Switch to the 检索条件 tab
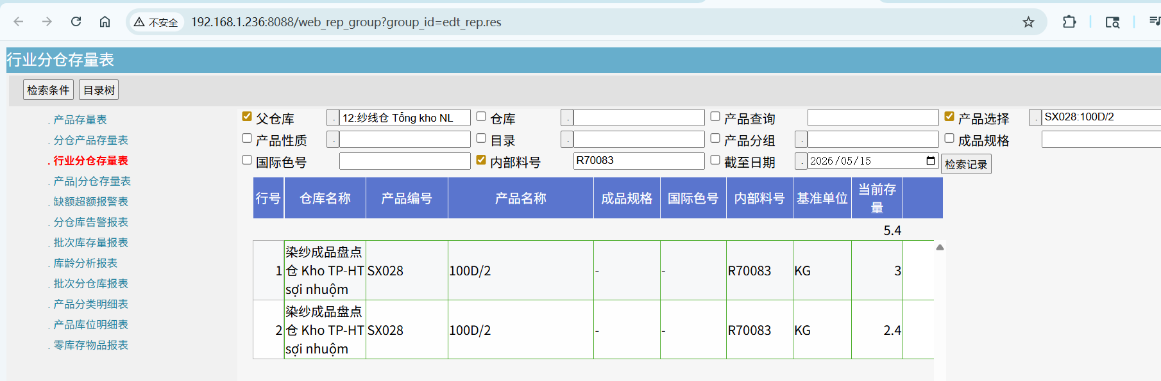The width and height of the screenshot is (1161, 381). [48, 90]
